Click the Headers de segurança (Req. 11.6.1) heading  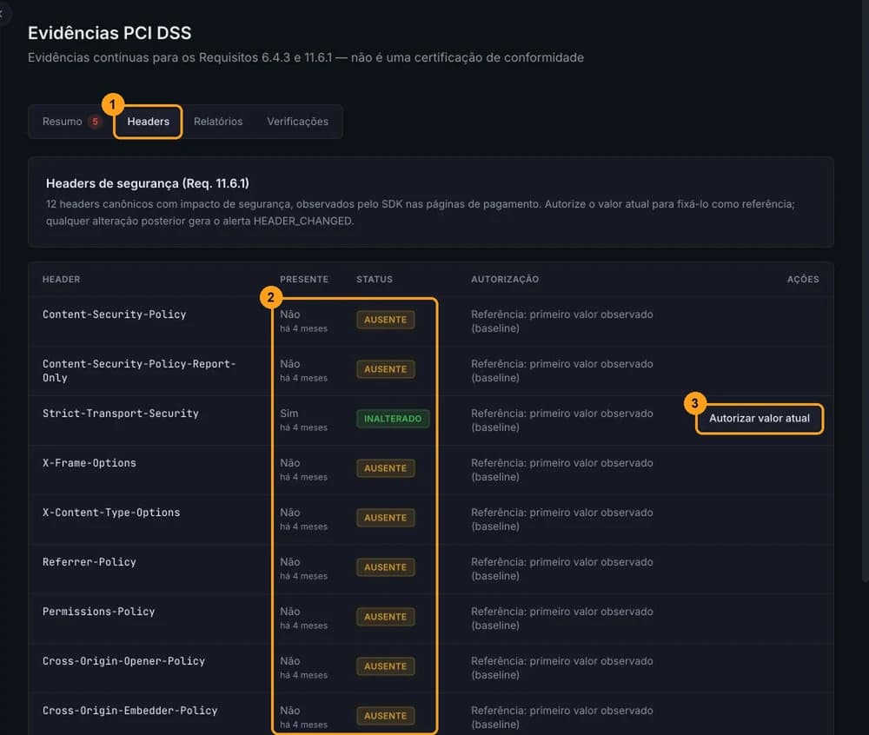[148, 183]
